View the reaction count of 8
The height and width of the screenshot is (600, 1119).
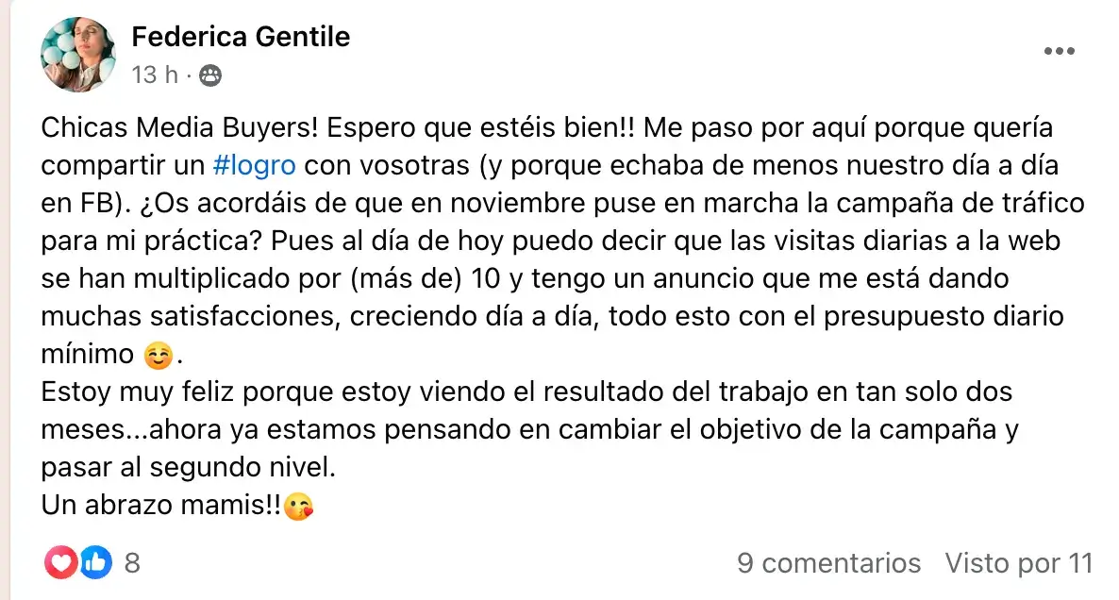pos(132,563)
